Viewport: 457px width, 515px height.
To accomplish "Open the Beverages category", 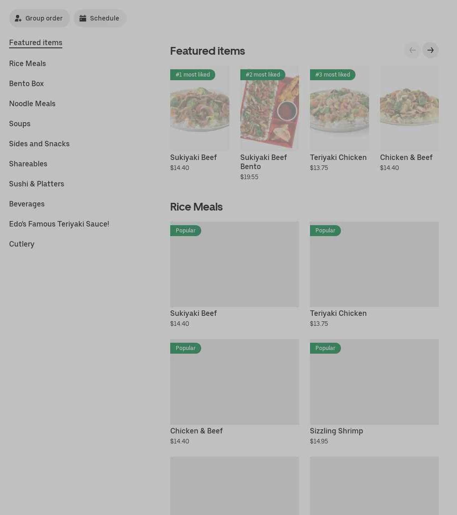I will click(27, 204).
